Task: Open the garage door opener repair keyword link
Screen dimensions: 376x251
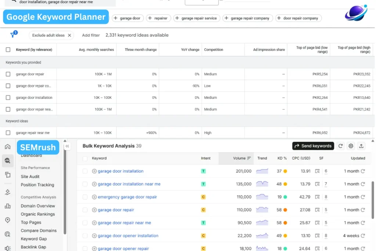Action: click(x=123, y=248)
